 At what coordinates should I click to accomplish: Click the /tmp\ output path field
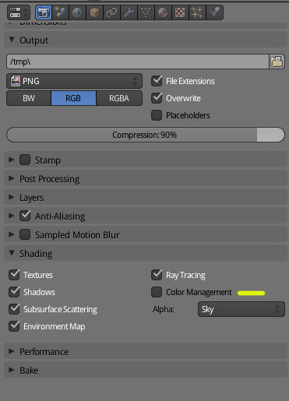tap(138, 62)
